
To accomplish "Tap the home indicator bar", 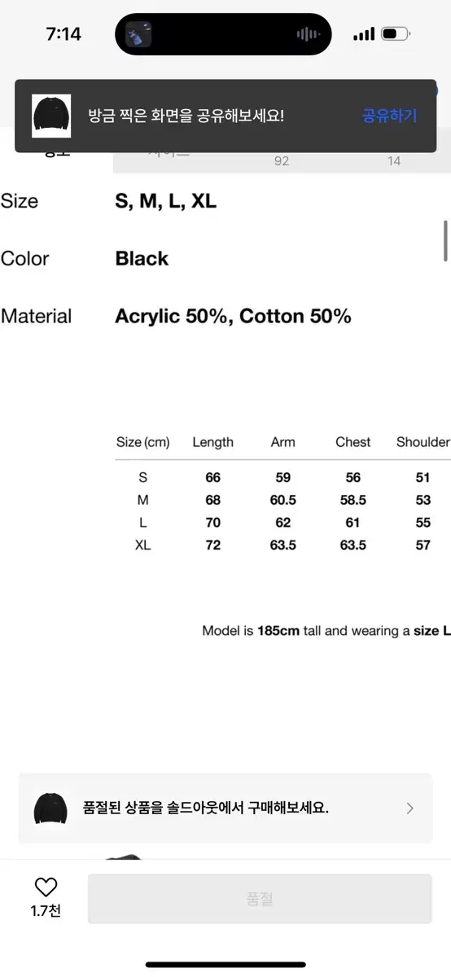I will pos(225,965).
